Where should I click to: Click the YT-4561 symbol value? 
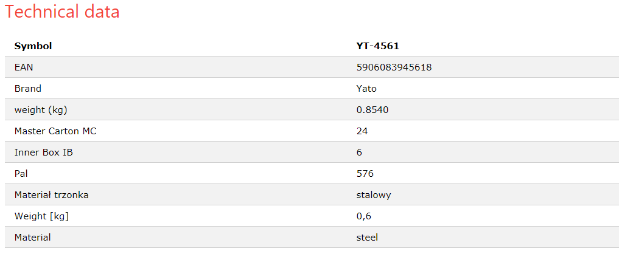coord(378,46)
